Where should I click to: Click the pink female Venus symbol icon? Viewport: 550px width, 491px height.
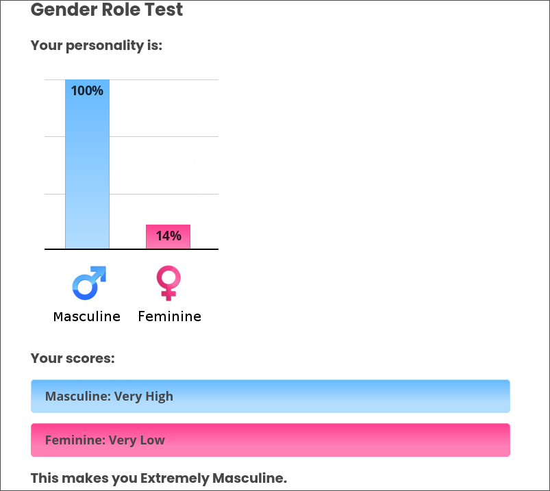(168, 284)
